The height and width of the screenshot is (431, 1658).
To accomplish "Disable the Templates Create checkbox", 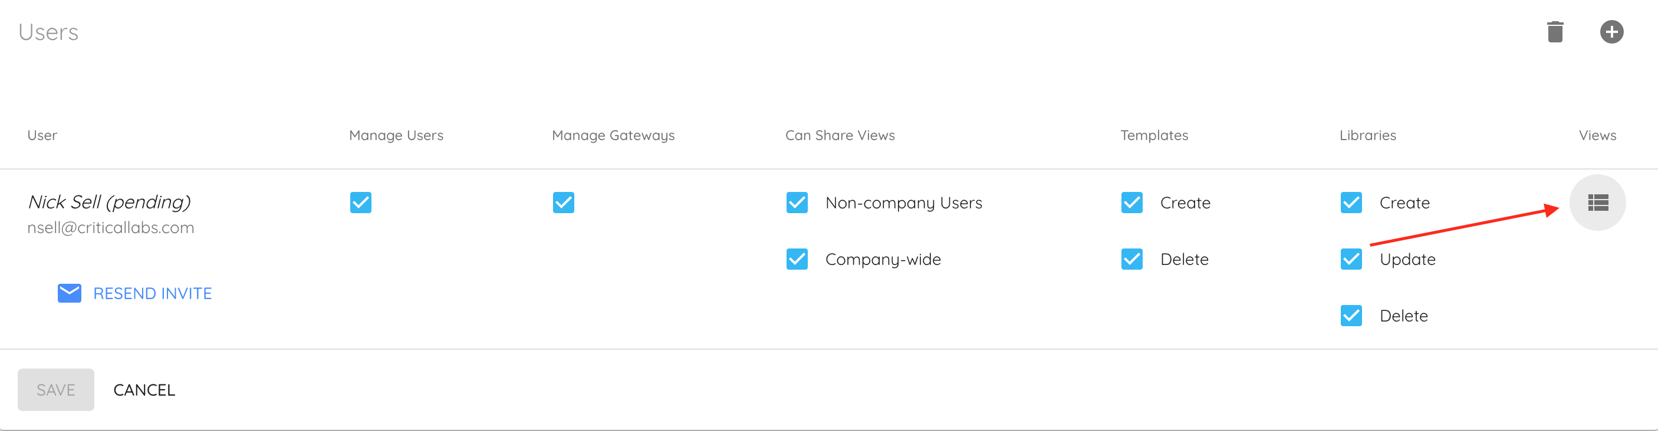I will point(1131,203).
